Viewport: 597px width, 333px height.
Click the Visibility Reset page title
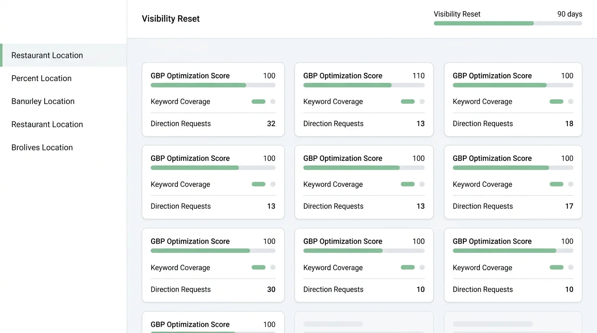coord(171,19)
